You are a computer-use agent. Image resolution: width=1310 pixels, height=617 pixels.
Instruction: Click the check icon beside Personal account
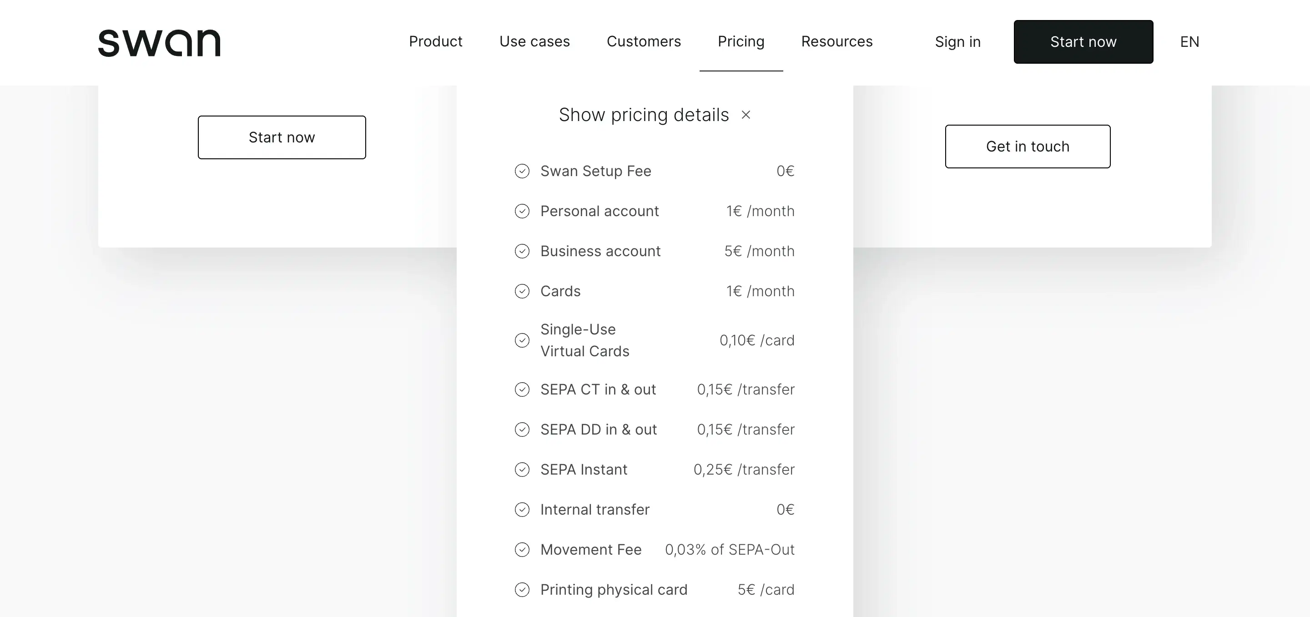click(522, 211)
